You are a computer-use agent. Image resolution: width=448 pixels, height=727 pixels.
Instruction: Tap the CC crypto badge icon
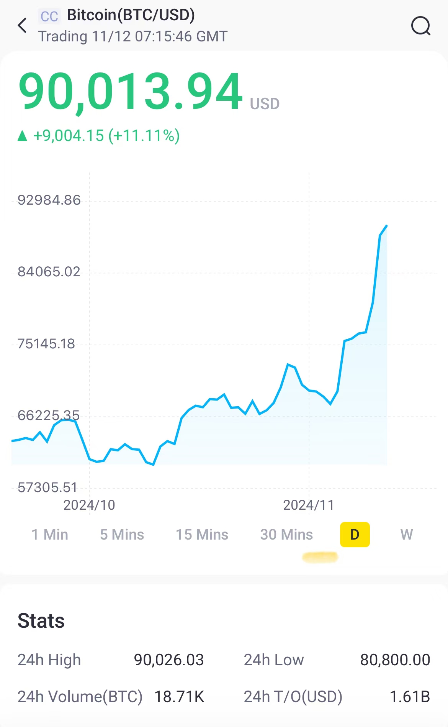pos(49,16)
